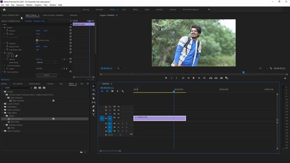Step back one frame
Screen dimensions: 290x163
pyautogui.click(x=188, y=78)
